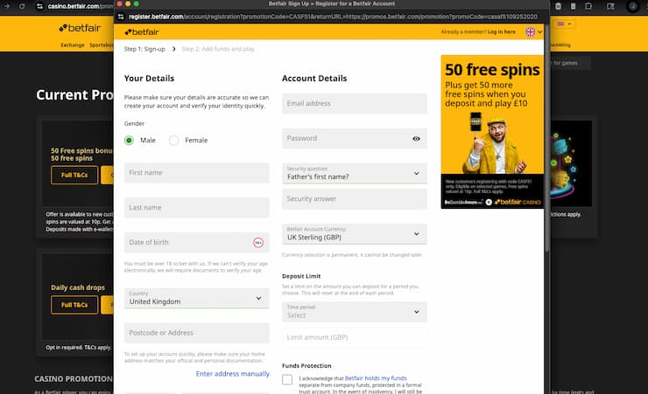648x394 pixels.
Task: Click the profile avatar in the background browser toolbar
Action: pyautogui.click(x=633, y=6)
